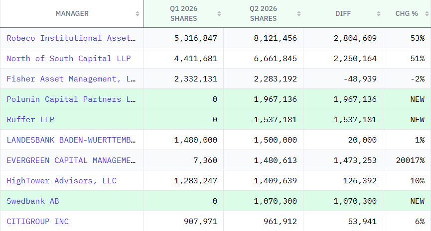The width and height of the screenshot is (431, 231).
Task: Select NEW label in Swedbank row
Action: tap(418, 201)
